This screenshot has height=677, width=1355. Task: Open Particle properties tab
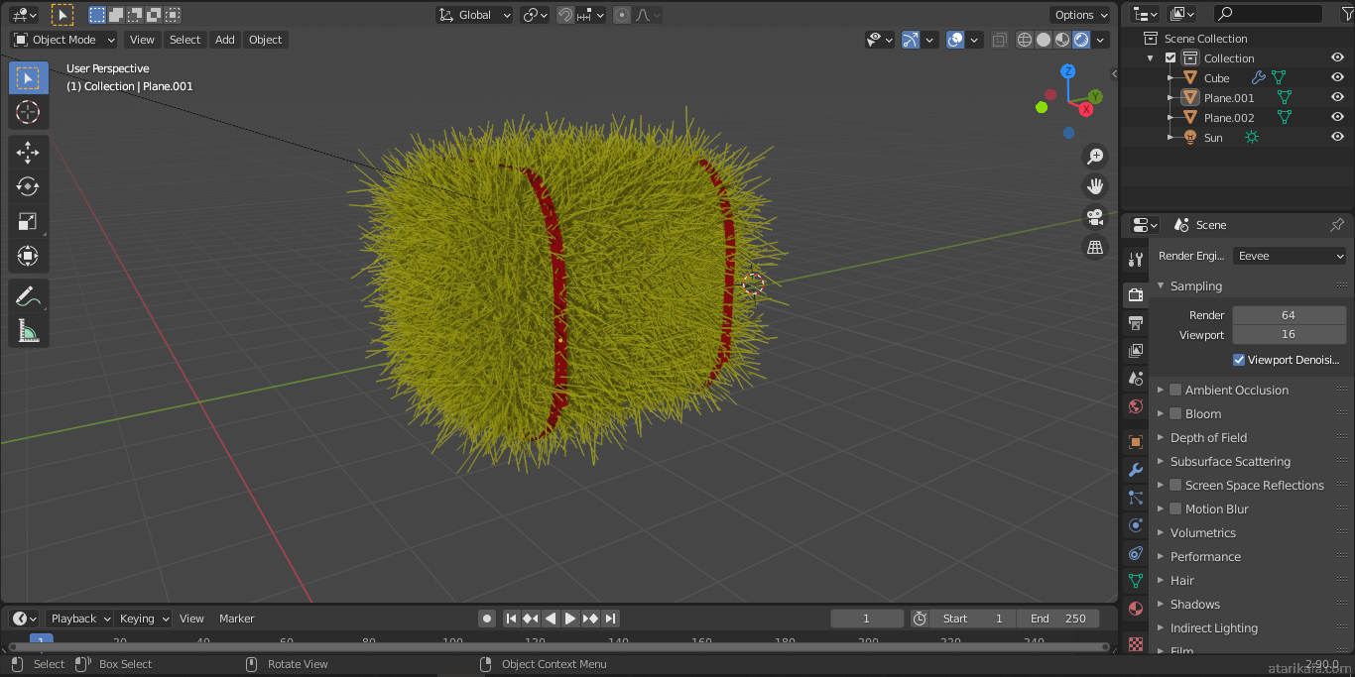(x=1136, y=498)
